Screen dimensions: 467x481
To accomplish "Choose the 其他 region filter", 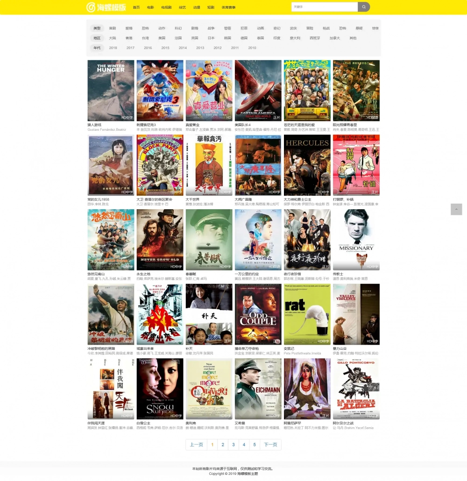I will point(353,38).
